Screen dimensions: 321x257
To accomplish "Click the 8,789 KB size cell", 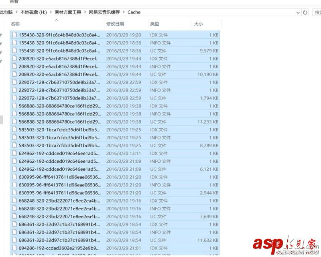I will (209, 146).
